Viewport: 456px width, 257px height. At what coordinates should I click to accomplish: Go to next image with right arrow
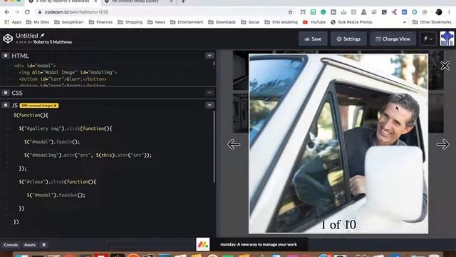click(442, 144)
